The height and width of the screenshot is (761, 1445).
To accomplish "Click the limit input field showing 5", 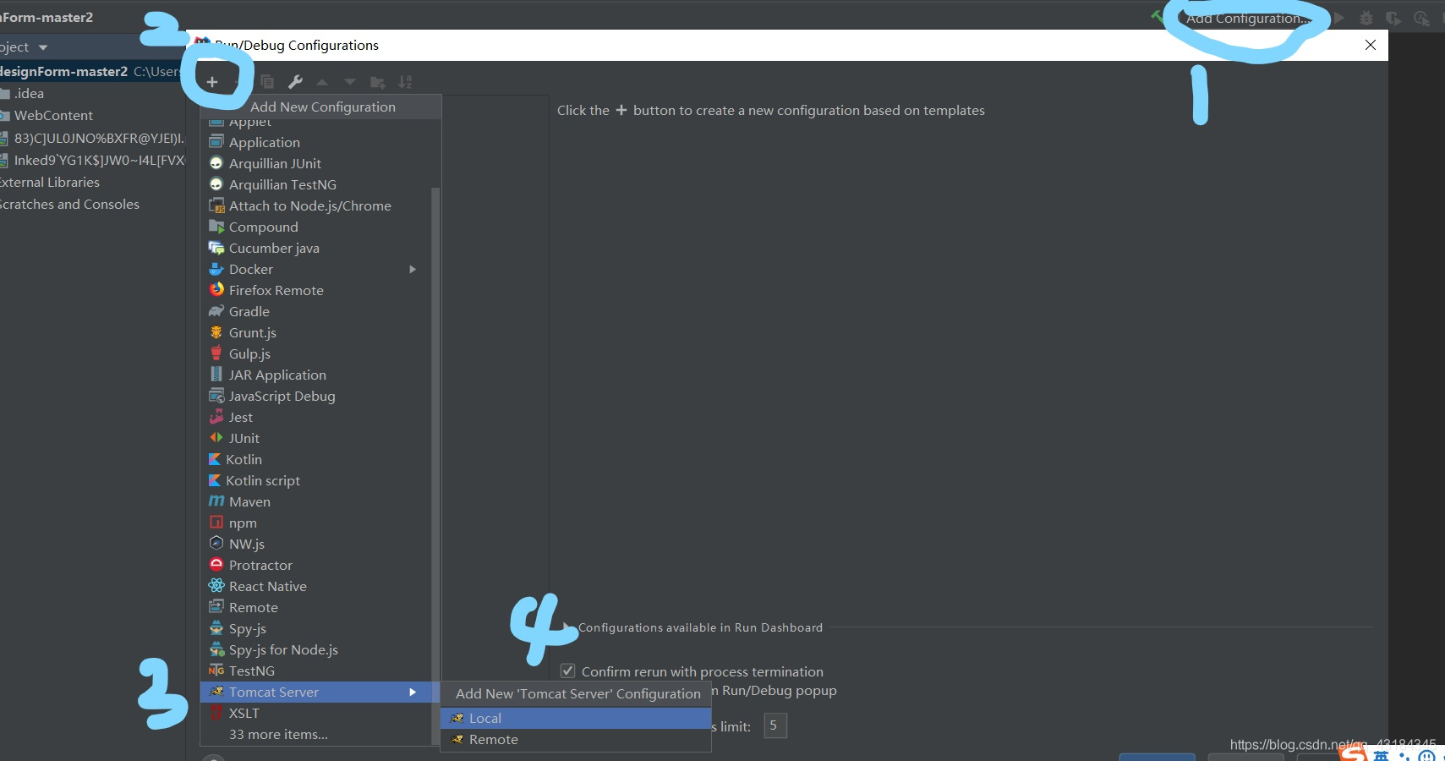I will point(775,725).
